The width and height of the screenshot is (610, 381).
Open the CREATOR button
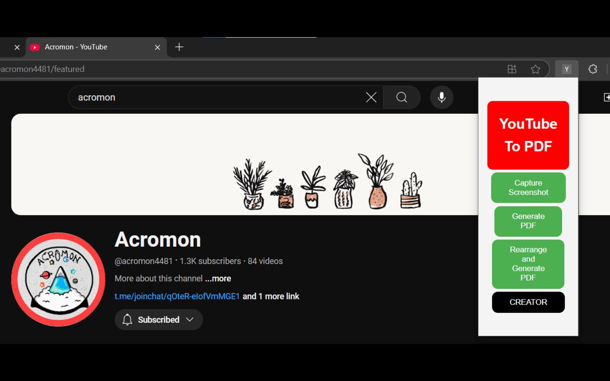[x=528, y=302]
